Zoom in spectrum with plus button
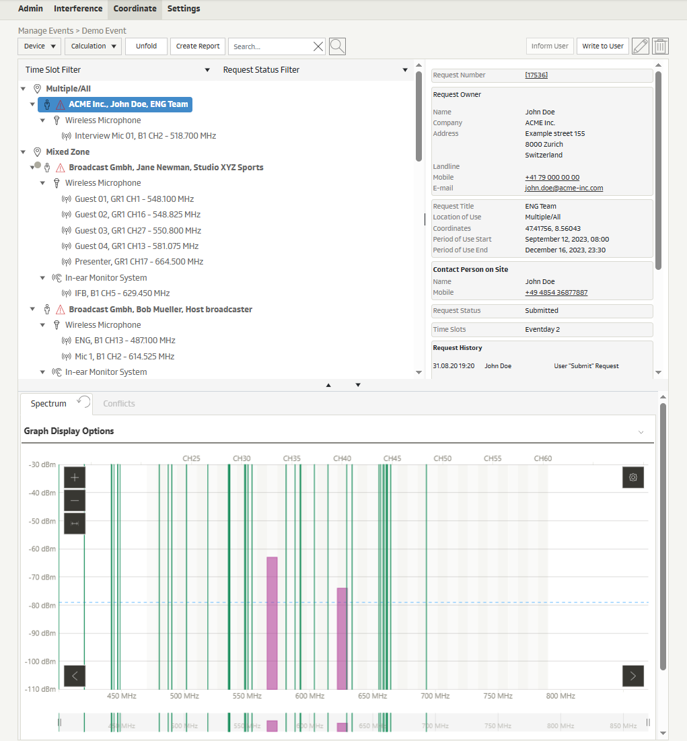Screen dimensions: 687x741 click(75, 478)
